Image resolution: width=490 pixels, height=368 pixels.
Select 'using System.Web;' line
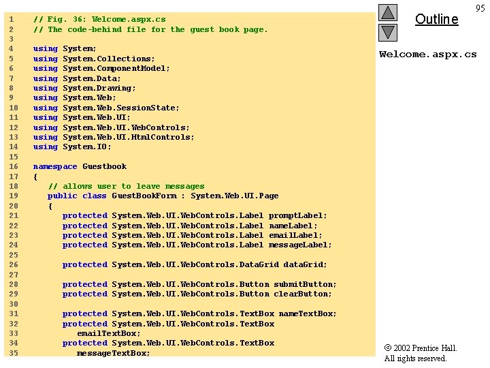[75, 98]
